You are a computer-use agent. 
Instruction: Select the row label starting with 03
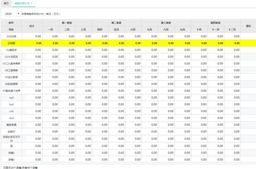pos(12,64)
